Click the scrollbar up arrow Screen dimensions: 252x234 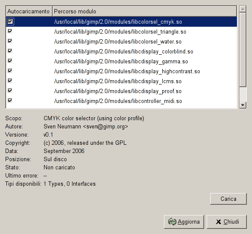243,9
